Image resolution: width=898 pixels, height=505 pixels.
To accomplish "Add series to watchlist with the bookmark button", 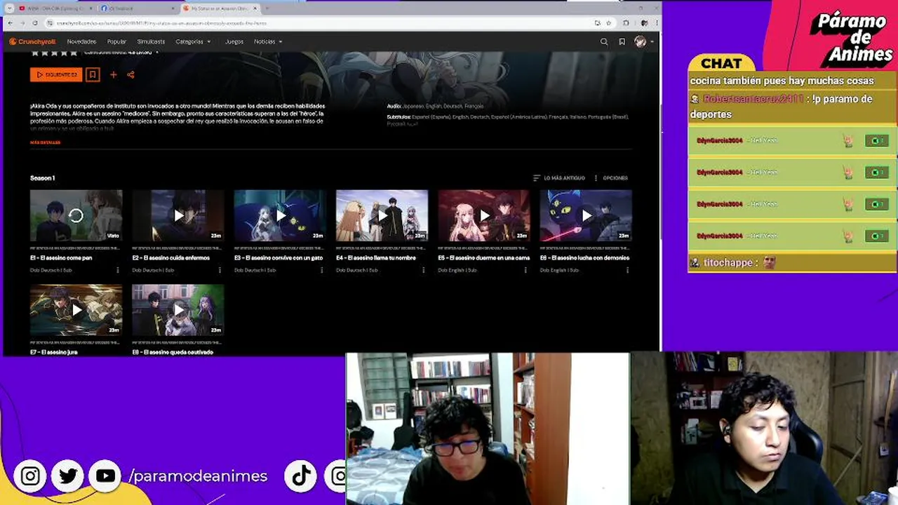I will pyautogui.click(x=93, y=74).
